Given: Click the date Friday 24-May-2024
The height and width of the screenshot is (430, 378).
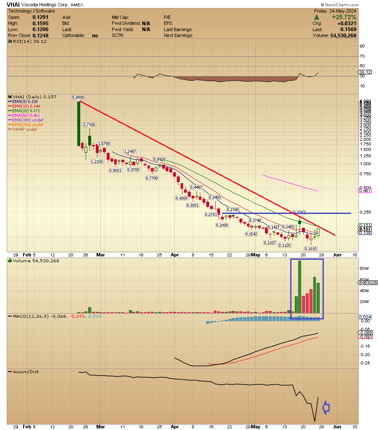Looking at the screenshot, I should pyautogui.click(x=335, y=11).
